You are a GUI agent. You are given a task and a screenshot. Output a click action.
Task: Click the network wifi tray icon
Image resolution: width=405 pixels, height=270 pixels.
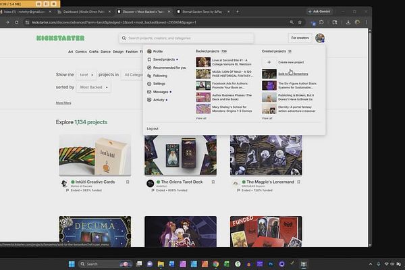tap(386, 264)
